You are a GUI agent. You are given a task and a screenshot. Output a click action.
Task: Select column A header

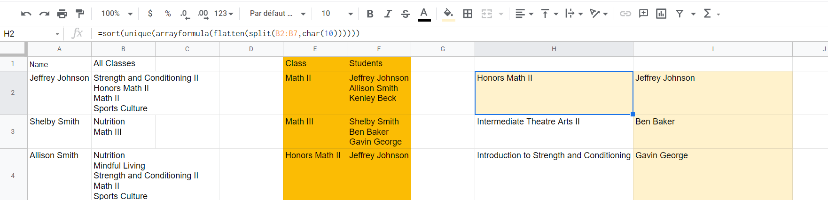pyautogui.click(x=59, y=49)
